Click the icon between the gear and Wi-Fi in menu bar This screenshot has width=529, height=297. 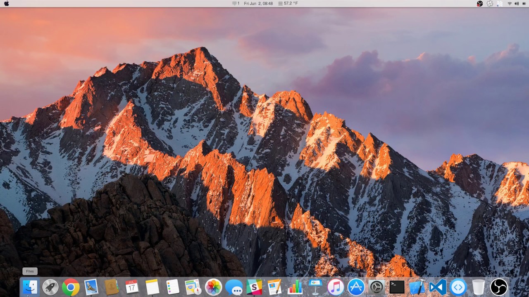500,3
